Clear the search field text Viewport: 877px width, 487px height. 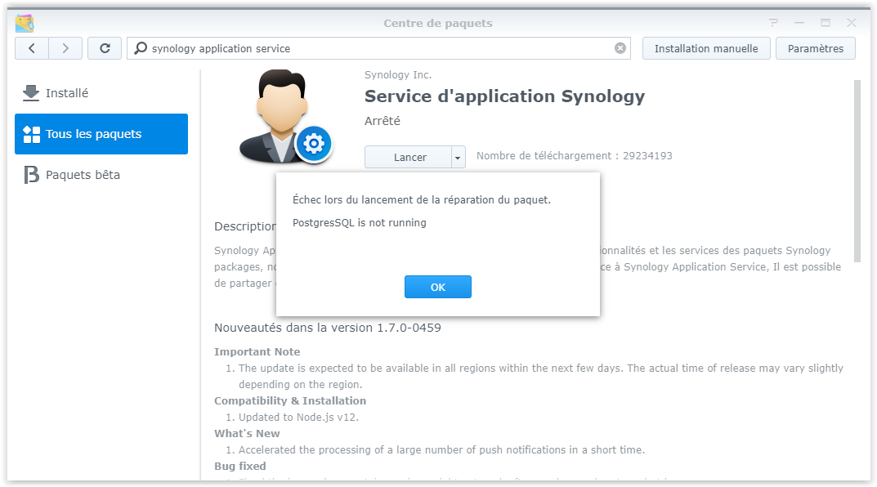click(620, 48)
